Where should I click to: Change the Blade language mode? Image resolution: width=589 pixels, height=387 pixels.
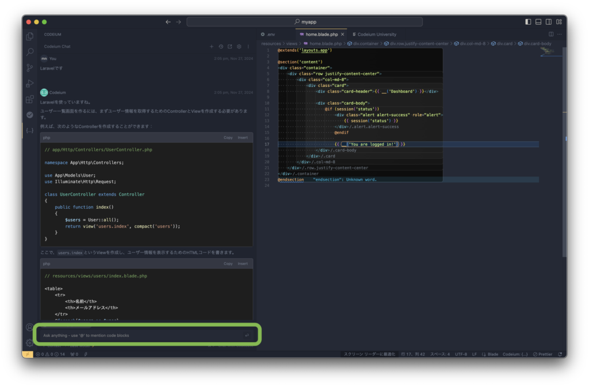pos(490,354)
